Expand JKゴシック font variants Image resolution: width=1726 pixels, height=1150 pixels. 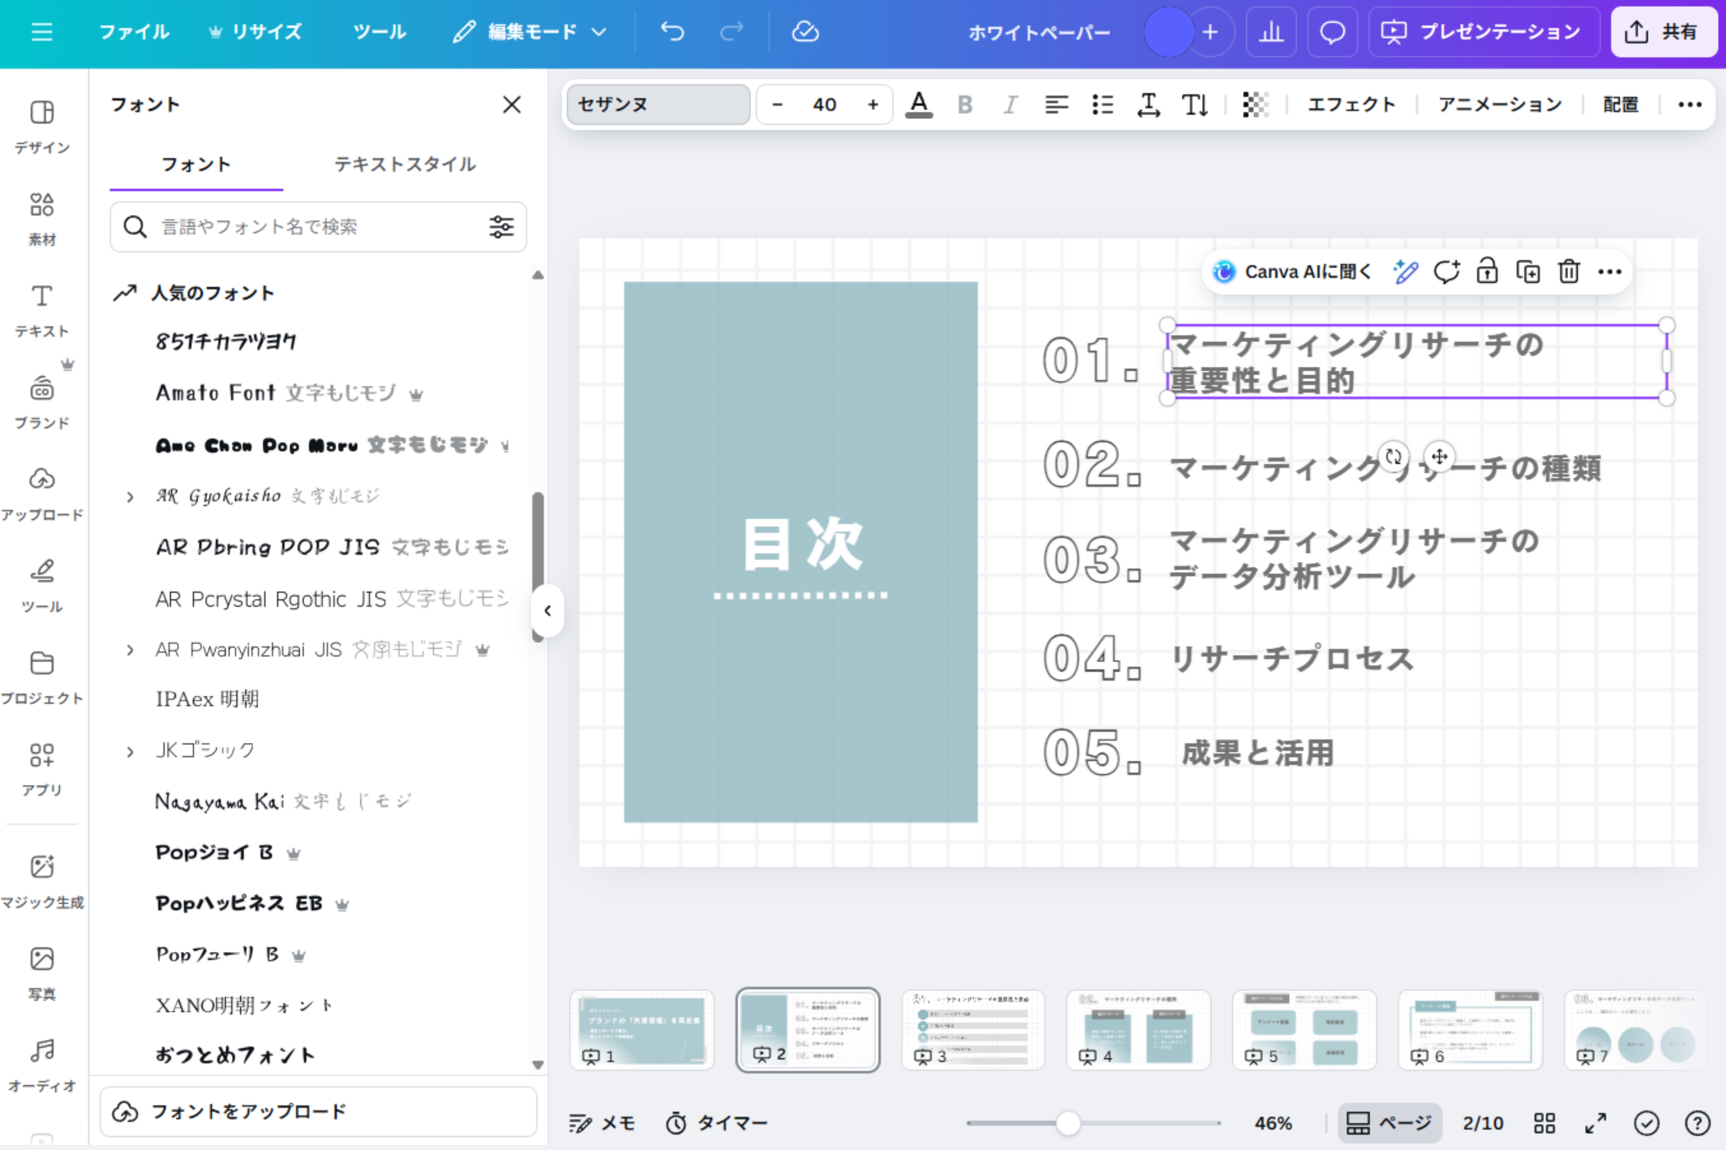click(x=130, y=752)
